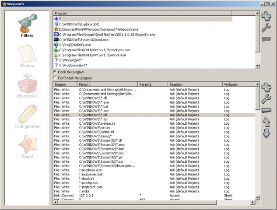Edit selected program with top wrench icon

point(266,28)
